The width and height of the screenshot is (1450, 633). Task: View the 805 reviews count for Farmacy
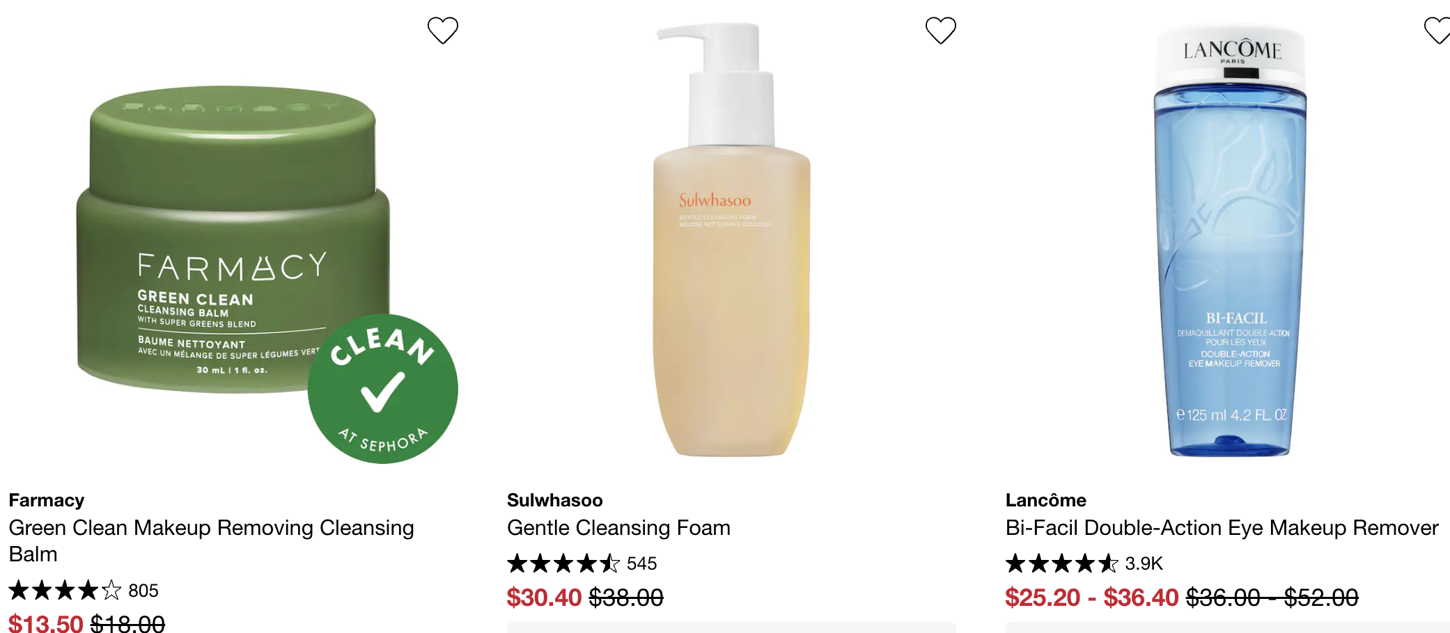143,591
